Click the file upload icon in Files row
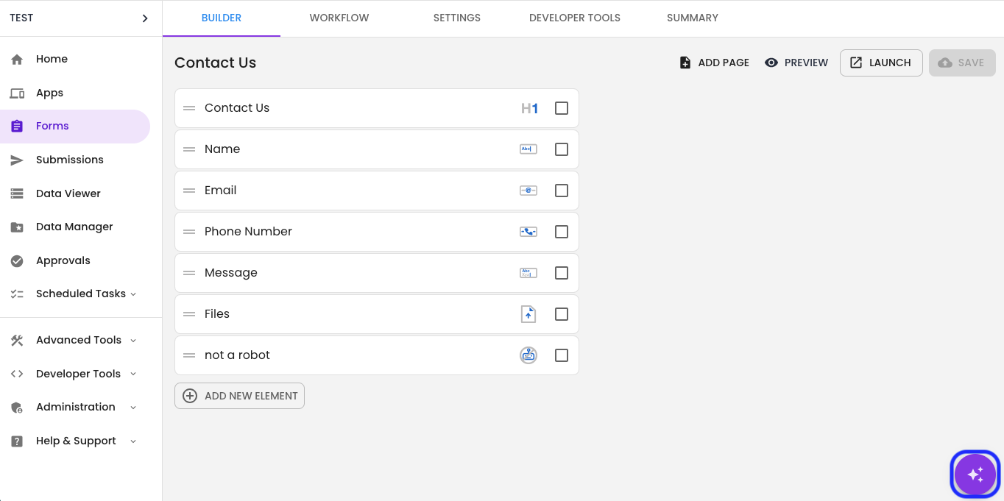 [x=528, y=314]
